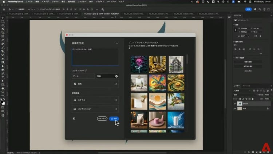Select the Hand tool
273x154 pixels.
[3, 88]
